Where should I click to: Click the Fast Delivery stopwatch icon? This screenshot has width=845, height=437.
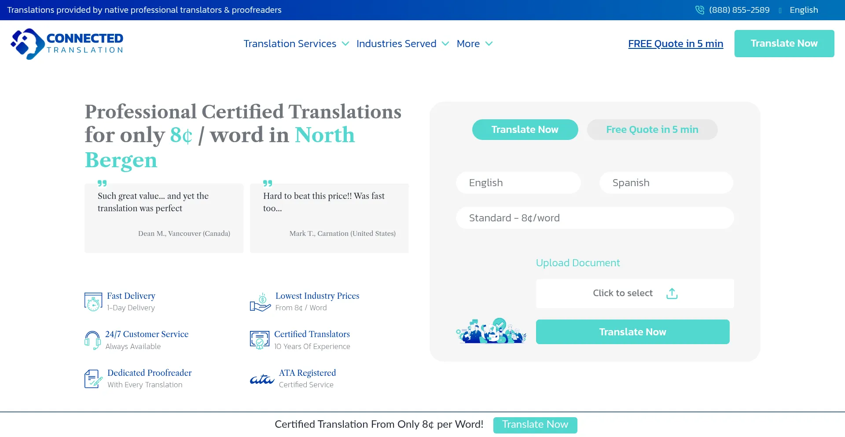(93, 302)
